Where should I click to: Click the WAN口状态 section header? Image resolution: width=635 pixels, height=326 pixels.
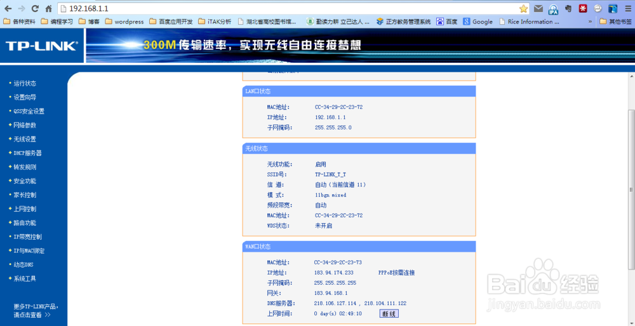pos(359,247)
